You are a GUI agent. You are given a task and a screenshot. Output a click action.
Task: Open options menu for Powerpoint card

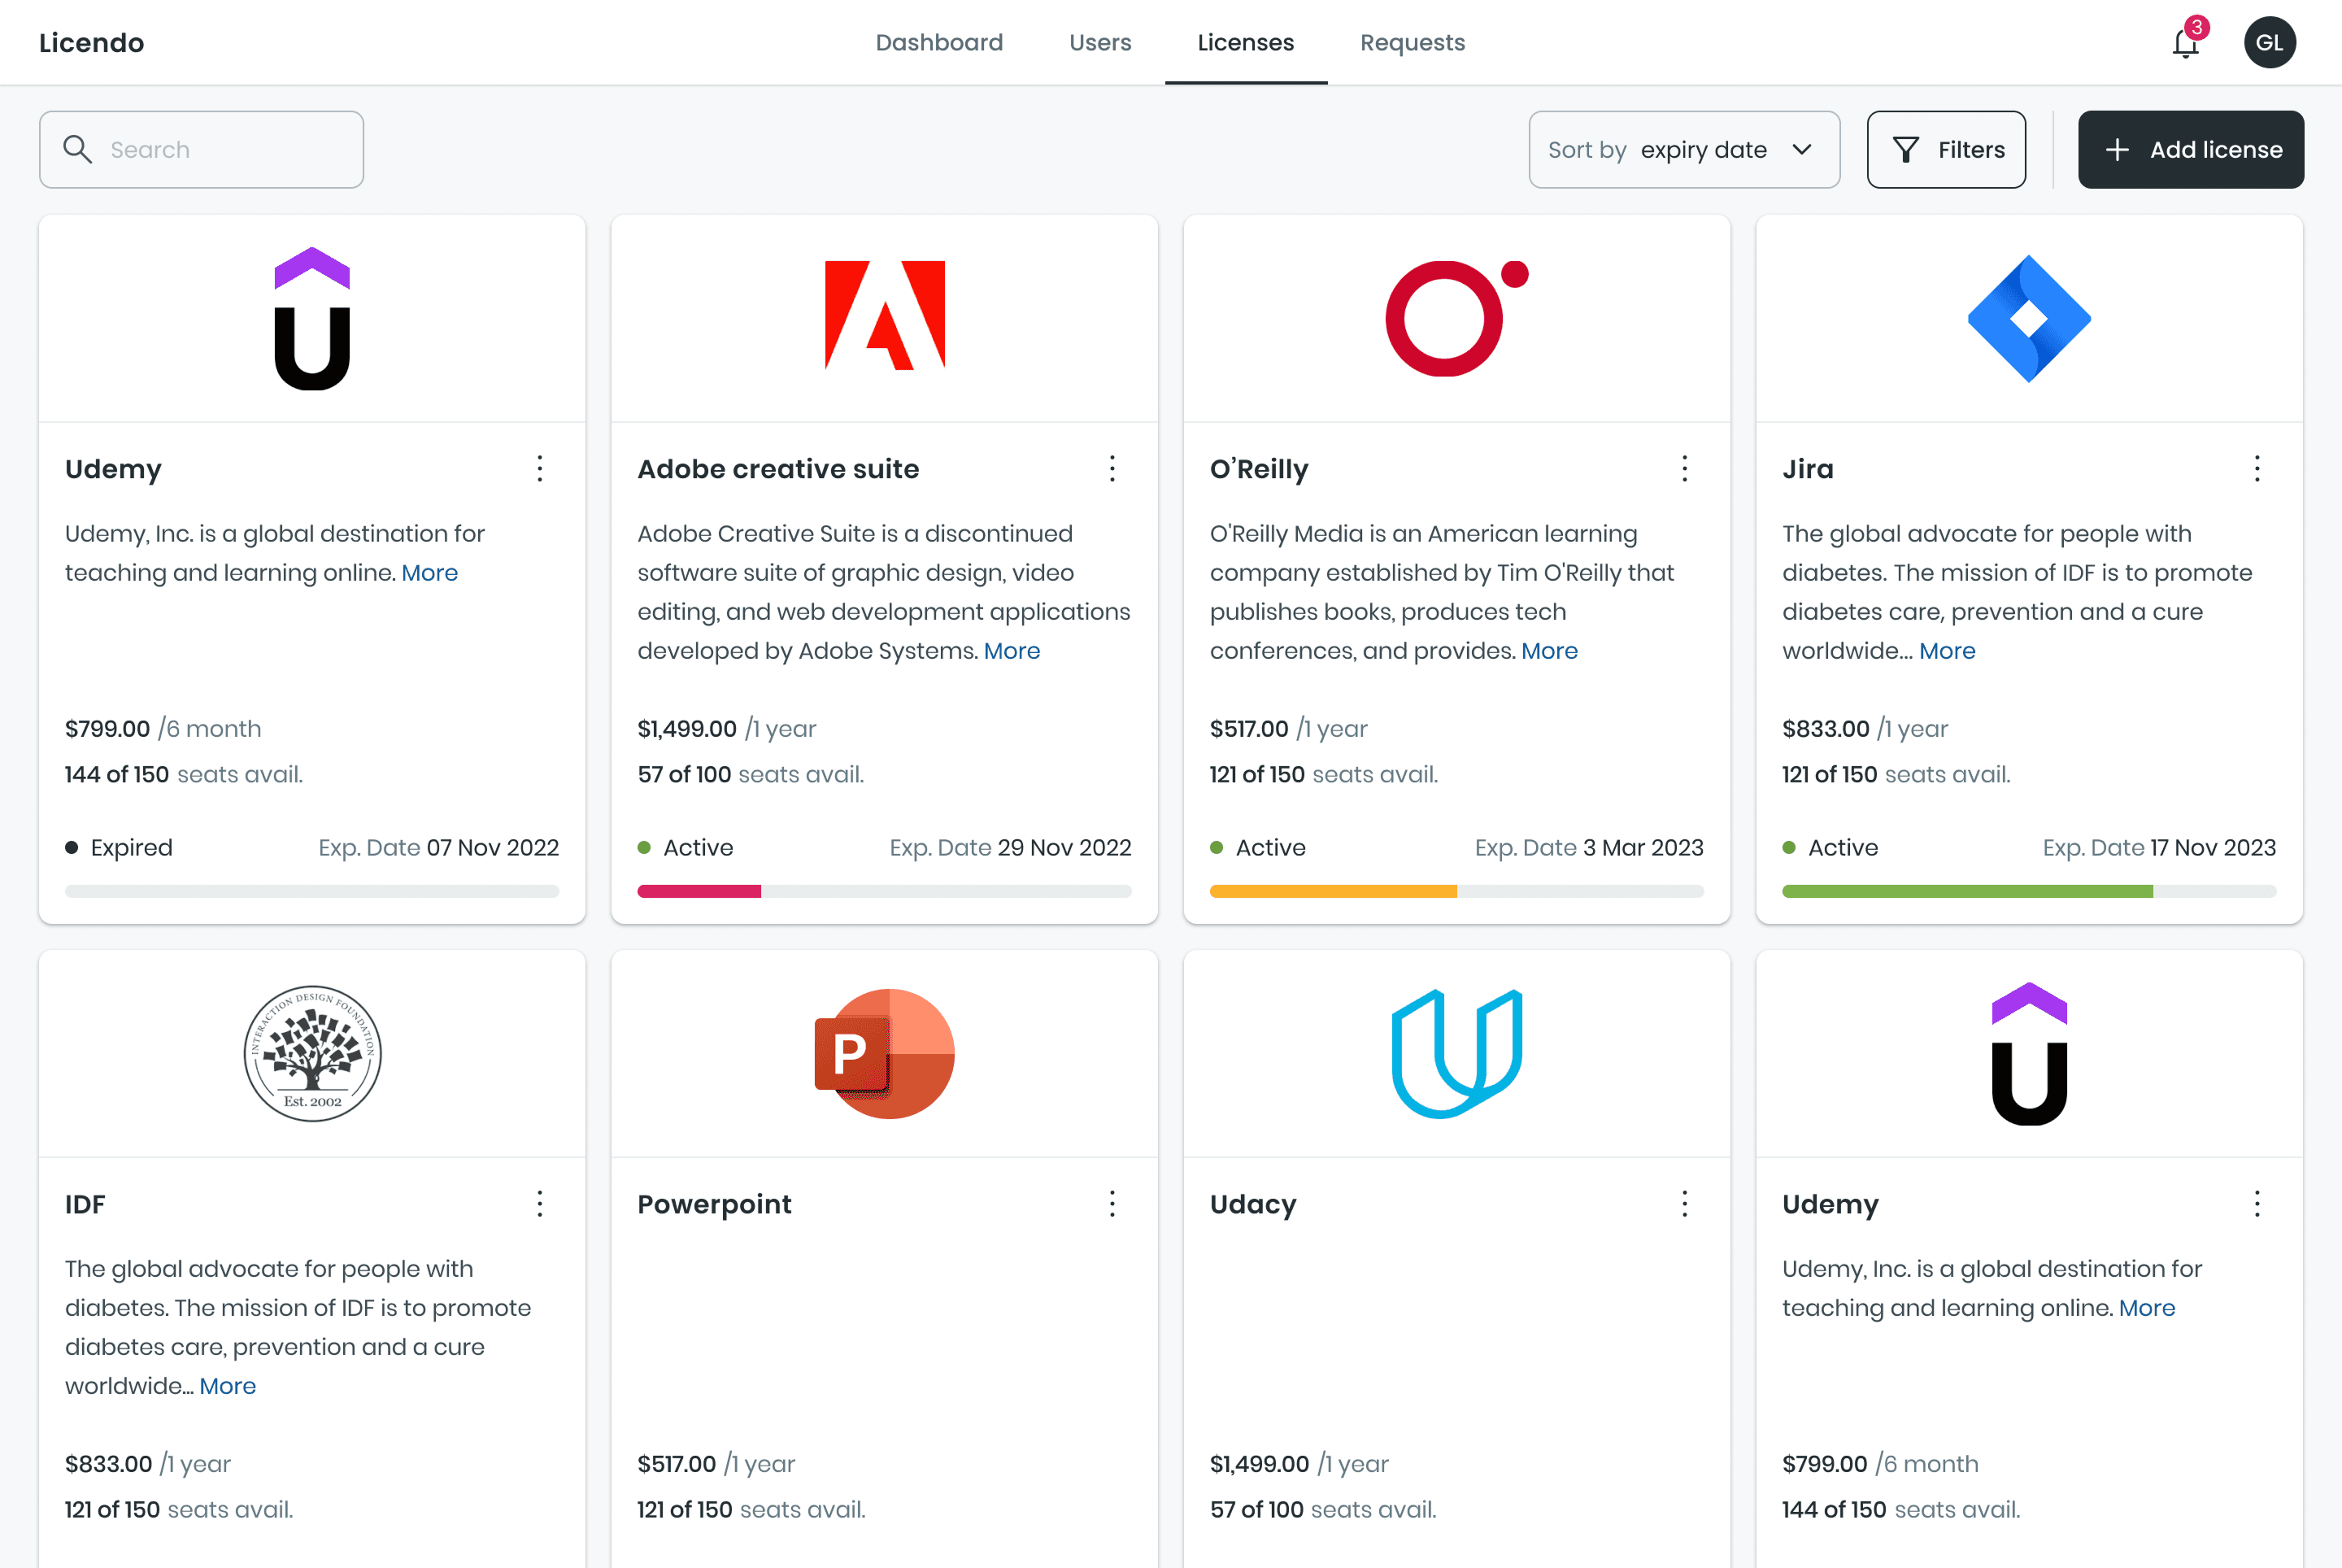click(x=1112, y=1204)
